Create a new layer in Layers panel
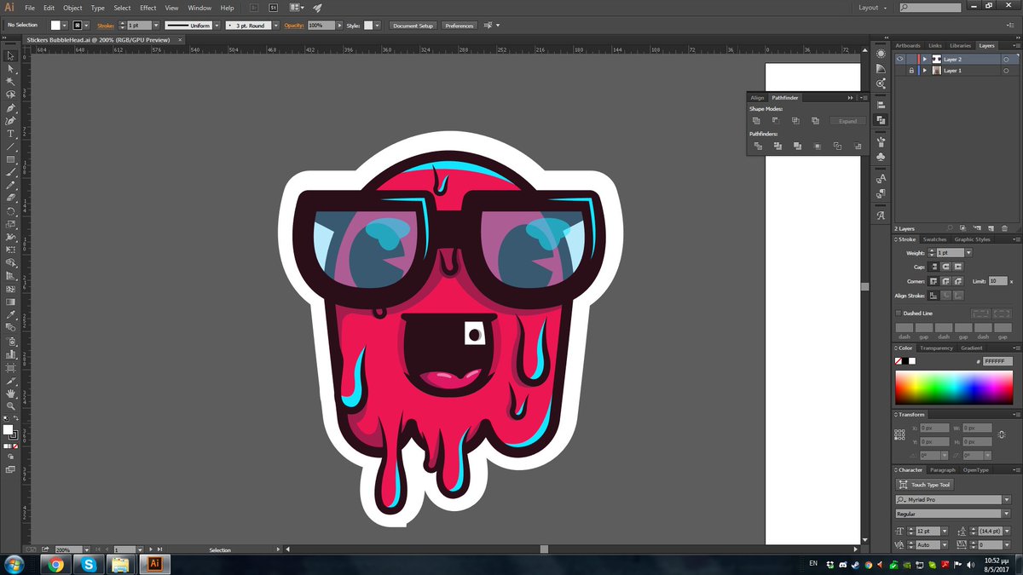The width and height of the screenshot is (1023, 575). (x=991, y=228)
